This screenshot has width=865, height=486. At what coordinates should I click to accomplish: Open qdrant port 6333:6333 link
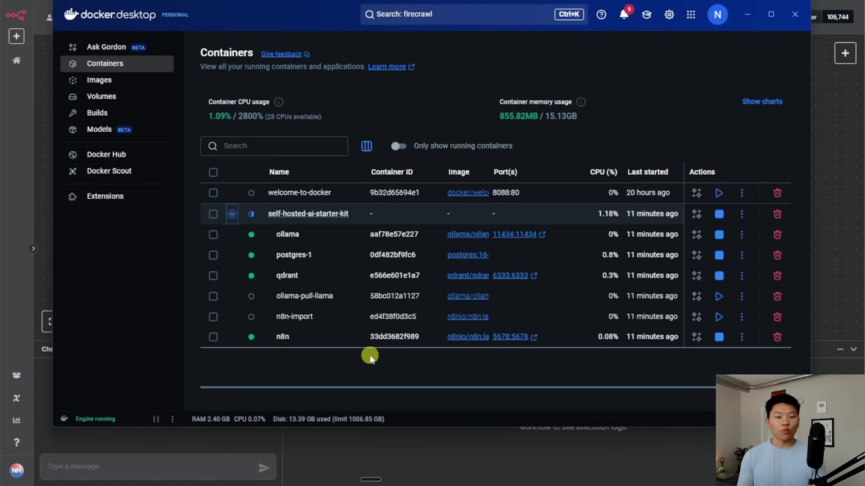tap(515, 276)
